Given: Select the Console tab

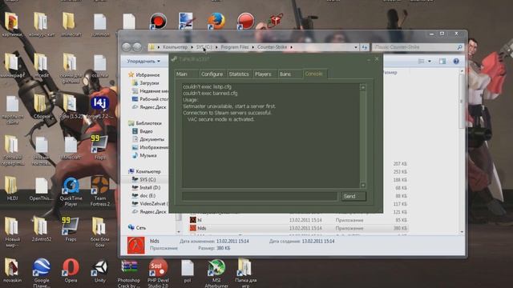Looking at the screenshot, I should coord(314,74).
